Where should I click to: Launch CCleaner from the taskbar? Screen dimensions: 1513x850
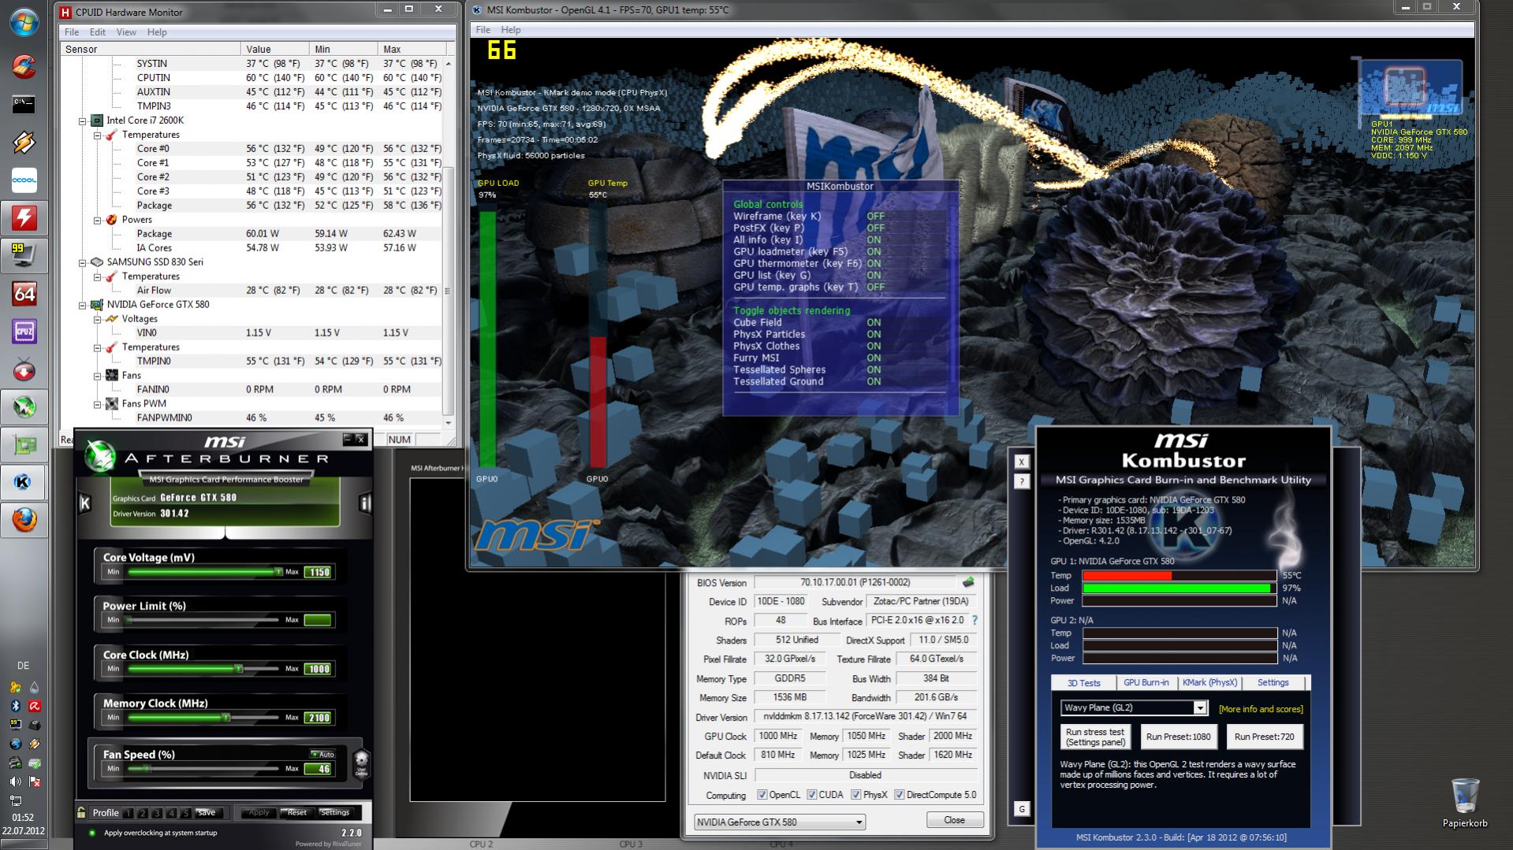pyautogui.click(x=24, y=66)
